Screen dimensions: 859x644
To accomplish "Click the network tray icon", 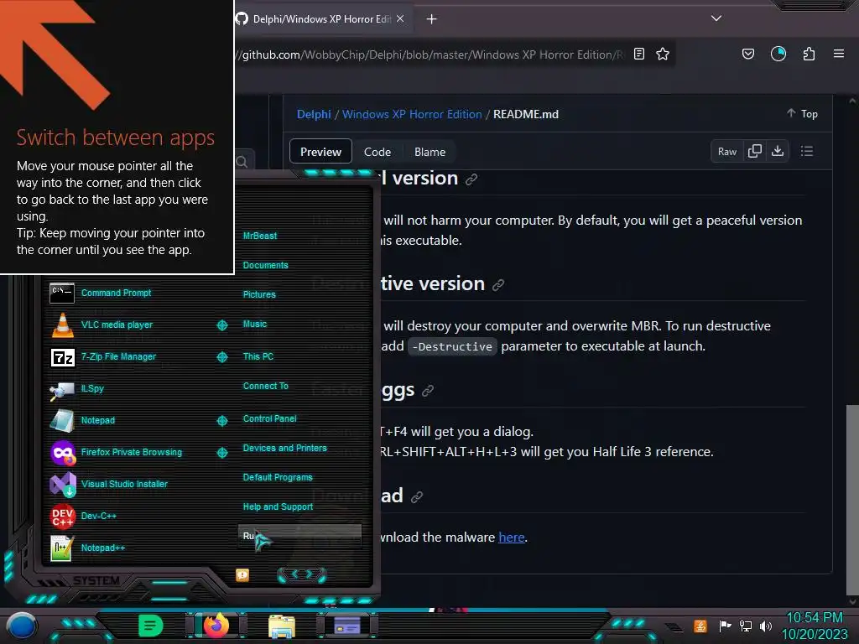I will [x=746, y=626].
